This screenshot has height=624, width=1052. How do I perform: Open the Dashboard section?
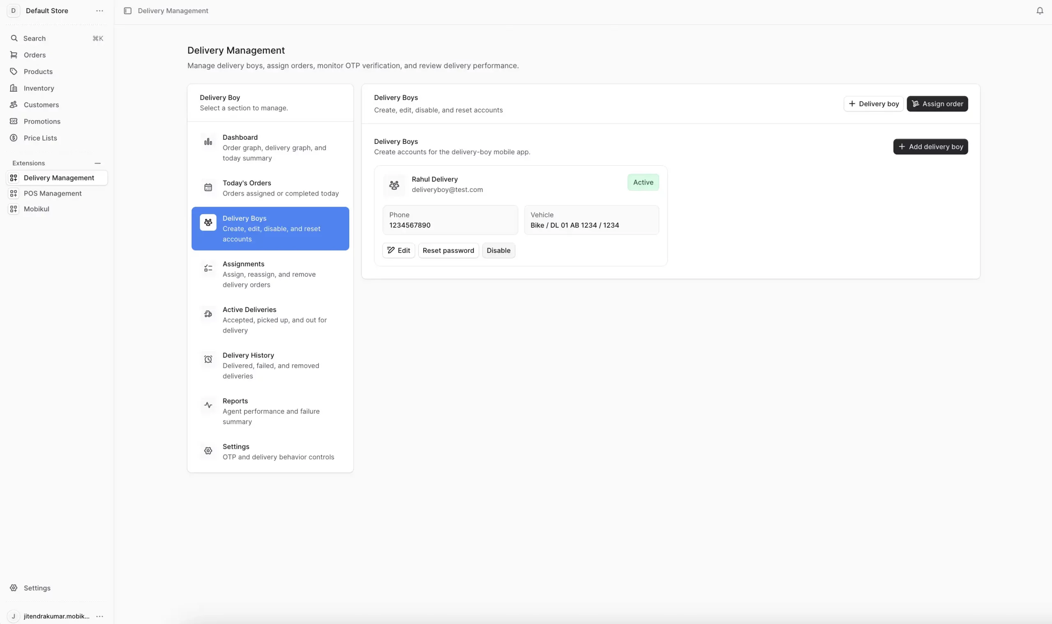pyautogui.click(x=270, y=148)
